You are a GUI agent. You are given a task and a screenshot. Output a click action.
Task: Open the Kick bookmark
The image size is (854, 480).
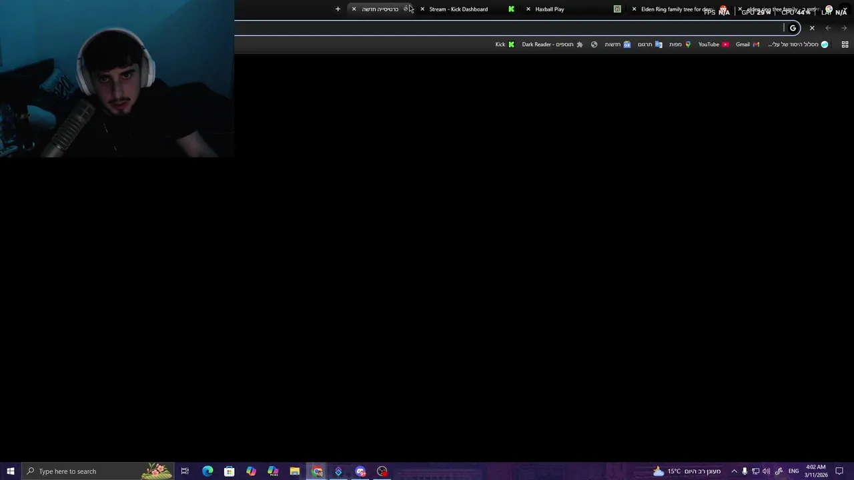[x=505, y=44]
